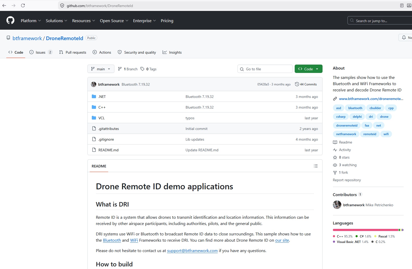
Task: Click the netframework topic tag
Action: [x=346, y=134]
